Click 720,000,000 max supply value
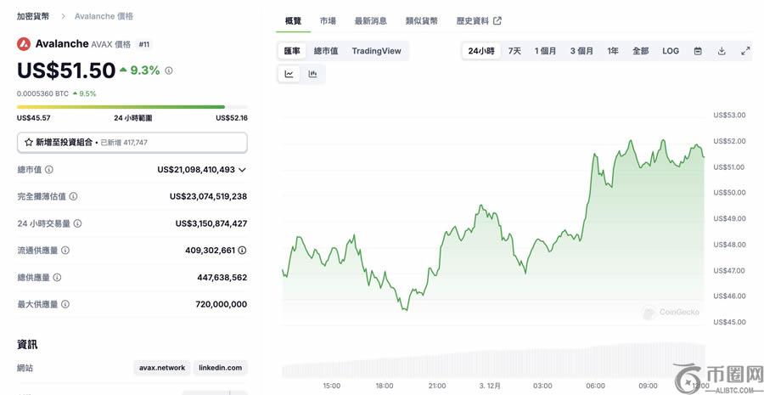 (222, 304)
